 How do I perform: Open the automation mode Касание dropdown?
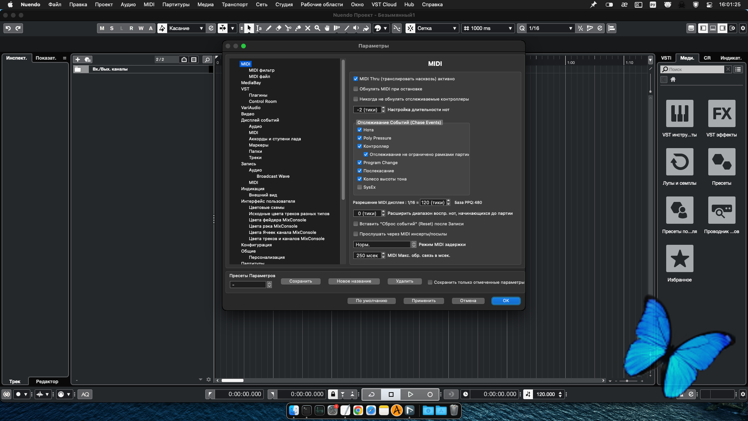186,28
